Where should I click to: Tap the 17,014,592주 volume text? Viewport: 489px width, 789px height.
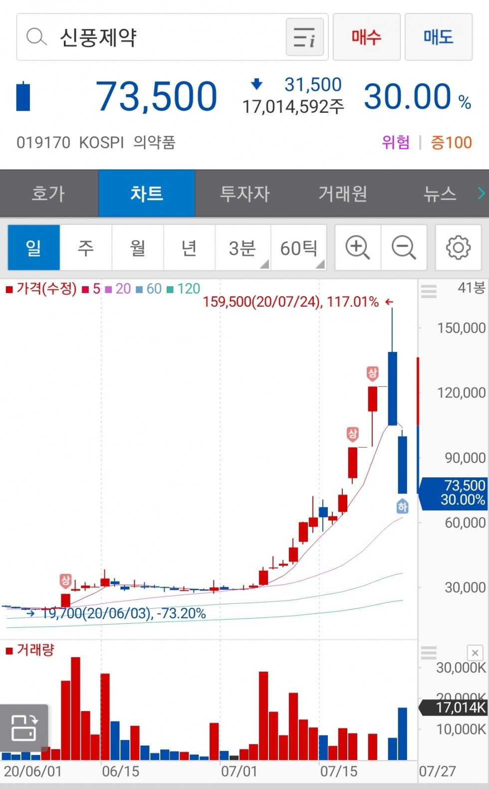(x=293, y=106)
